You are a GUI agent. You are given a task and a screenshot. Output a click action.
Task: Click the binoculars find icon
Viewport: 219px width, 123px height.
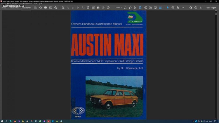coord(98,8)
